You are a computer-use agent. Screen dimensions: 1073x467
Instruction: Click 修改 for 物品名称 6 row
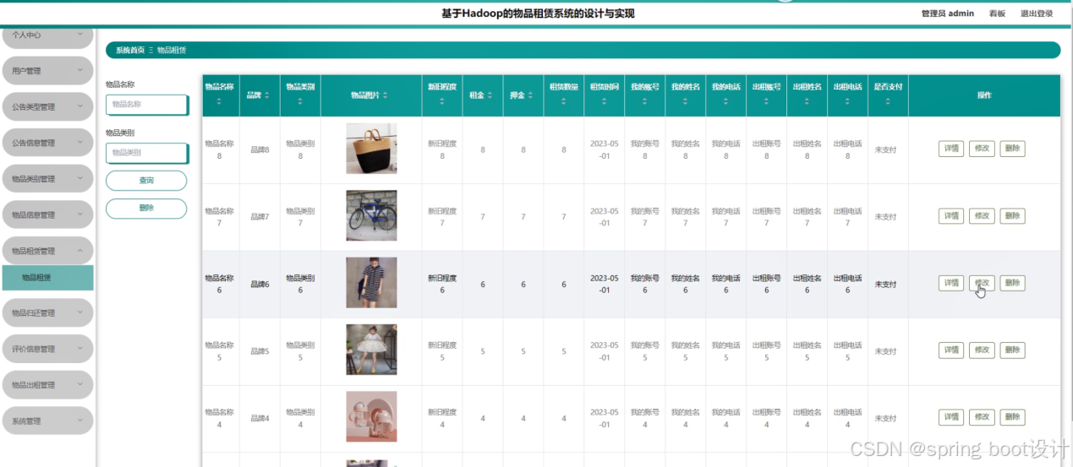982,283
